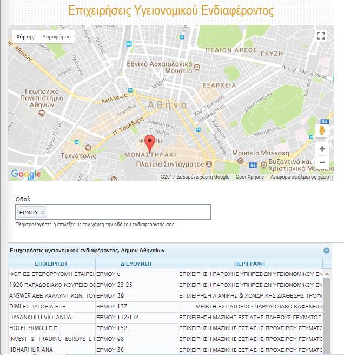This screenshot has width=344, height=355.
Task: Click ΜΟΝΑΣΤΗΡΑΚΙ neighborhood label on map
Action: click(x=150, y=155)
